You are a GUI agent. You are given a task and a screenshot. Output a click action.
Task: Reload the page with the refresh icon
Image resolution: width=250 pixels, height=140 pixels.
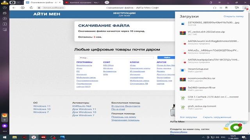[x=31, y=8]
